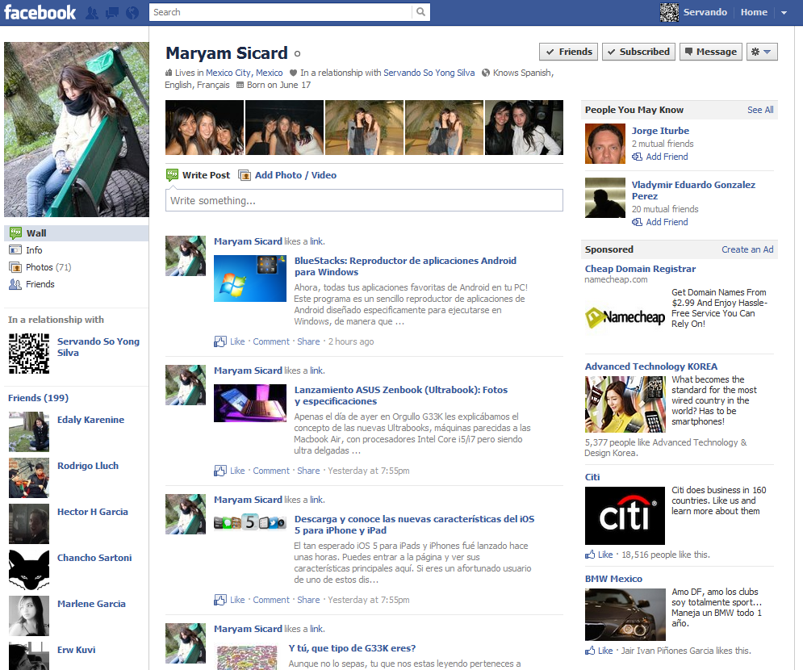The image size is (803, 670).
Task: Click Jorge Iturbe profile picture
Action: point(604,144)
